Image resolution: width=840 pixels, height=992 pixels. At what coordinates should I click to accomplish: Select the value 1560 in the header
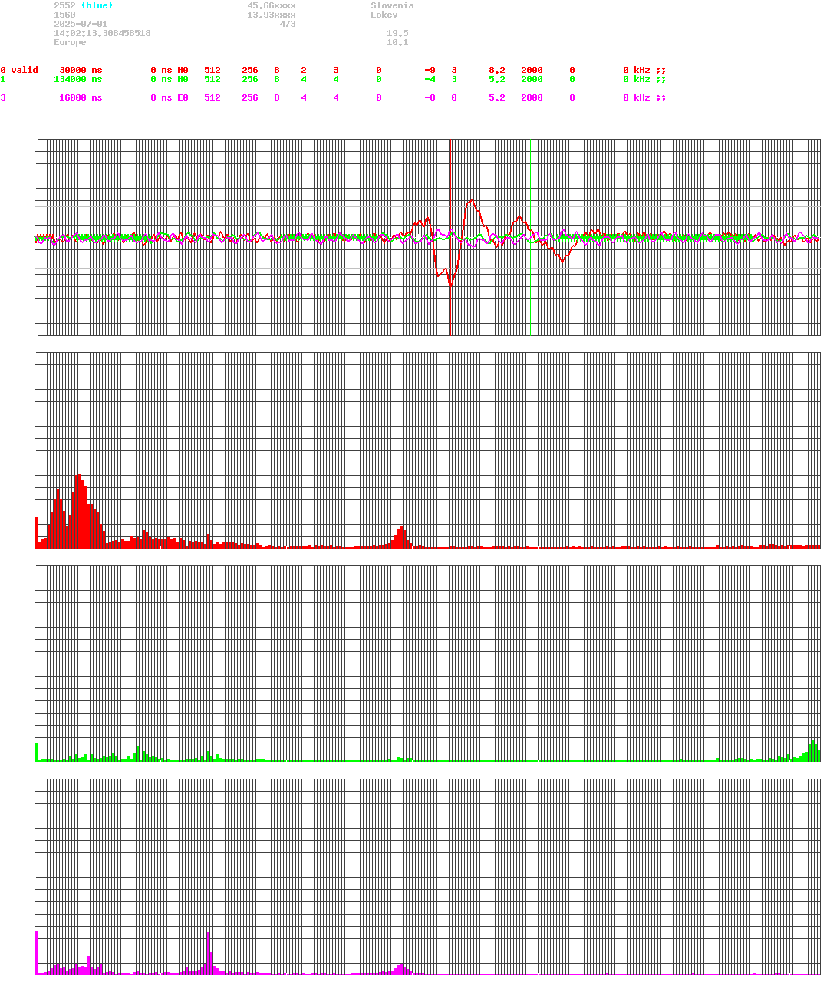tap(64, 15)
